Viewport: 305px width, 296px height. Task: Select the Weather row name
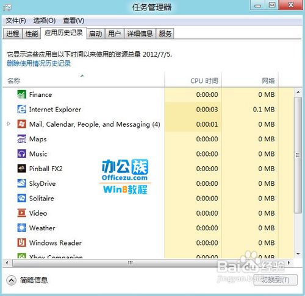(42, 228)
